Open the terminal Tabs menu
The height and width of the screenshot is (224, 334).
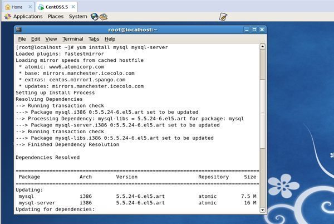click(94, 39)
